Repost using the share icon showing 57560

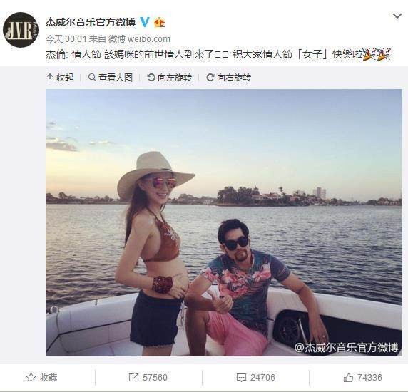pos(148,378)
